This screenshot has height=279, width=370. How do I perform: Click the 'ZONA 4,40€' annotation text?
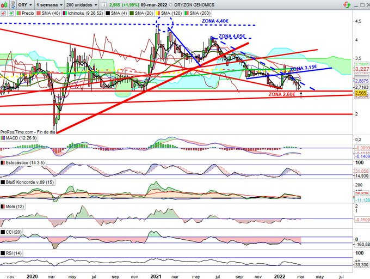coord(215,21)
